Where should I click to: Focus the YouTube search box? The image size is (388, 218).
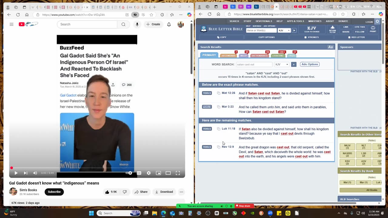(87, 24)
